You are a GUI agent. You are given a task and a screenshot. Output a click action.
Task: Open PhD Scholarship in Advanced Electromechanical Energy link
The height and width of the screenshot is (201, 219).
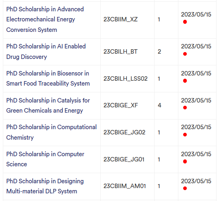pos(45,19)
